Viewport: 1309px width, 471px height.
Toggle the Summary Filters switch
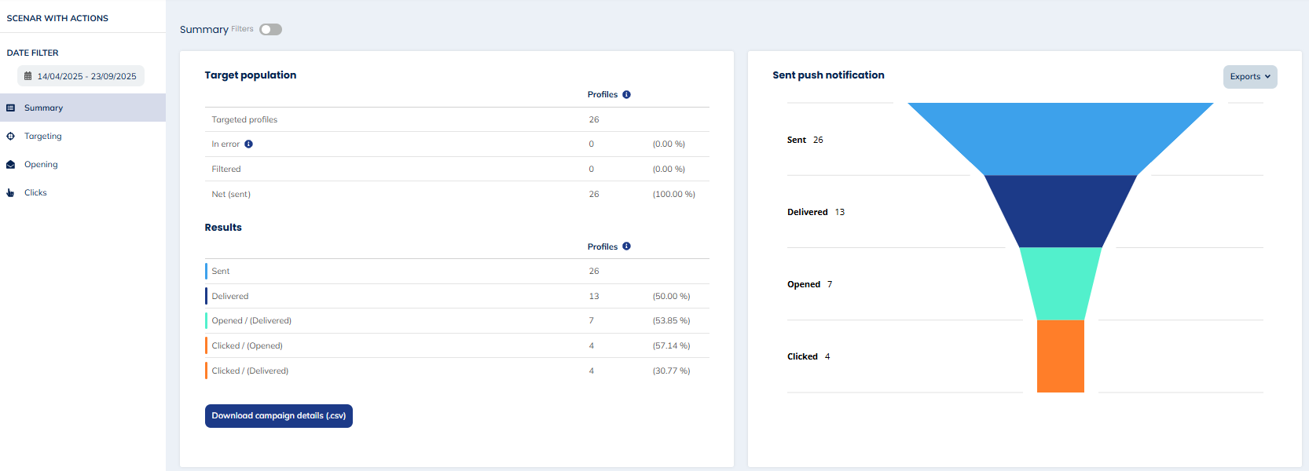click(270, 30)
